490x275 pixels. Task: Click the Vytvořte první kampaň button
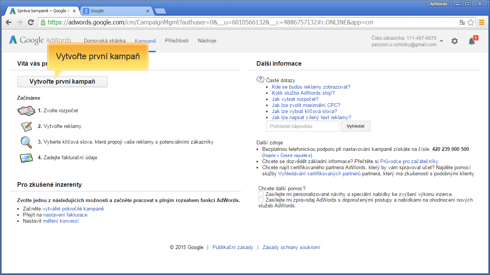(x=62, y=81)
